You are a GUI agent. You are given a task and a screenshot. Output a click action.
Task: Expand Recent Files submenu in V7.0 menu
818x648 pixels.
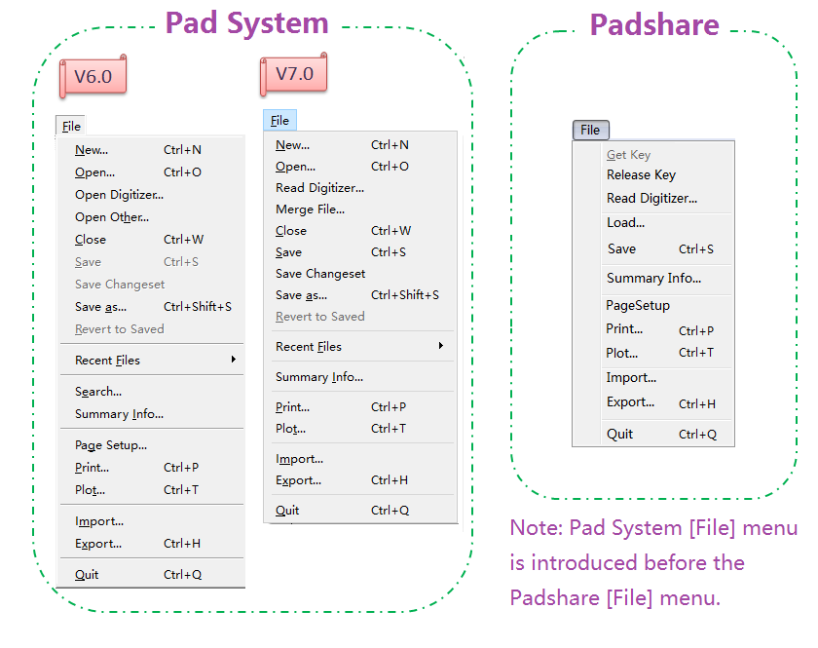(x=309, y=347)
